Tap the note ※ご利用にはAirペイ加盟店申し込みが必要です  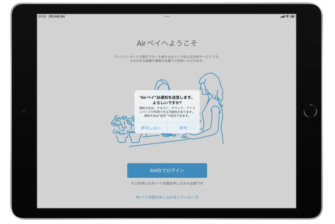(167, 184)
